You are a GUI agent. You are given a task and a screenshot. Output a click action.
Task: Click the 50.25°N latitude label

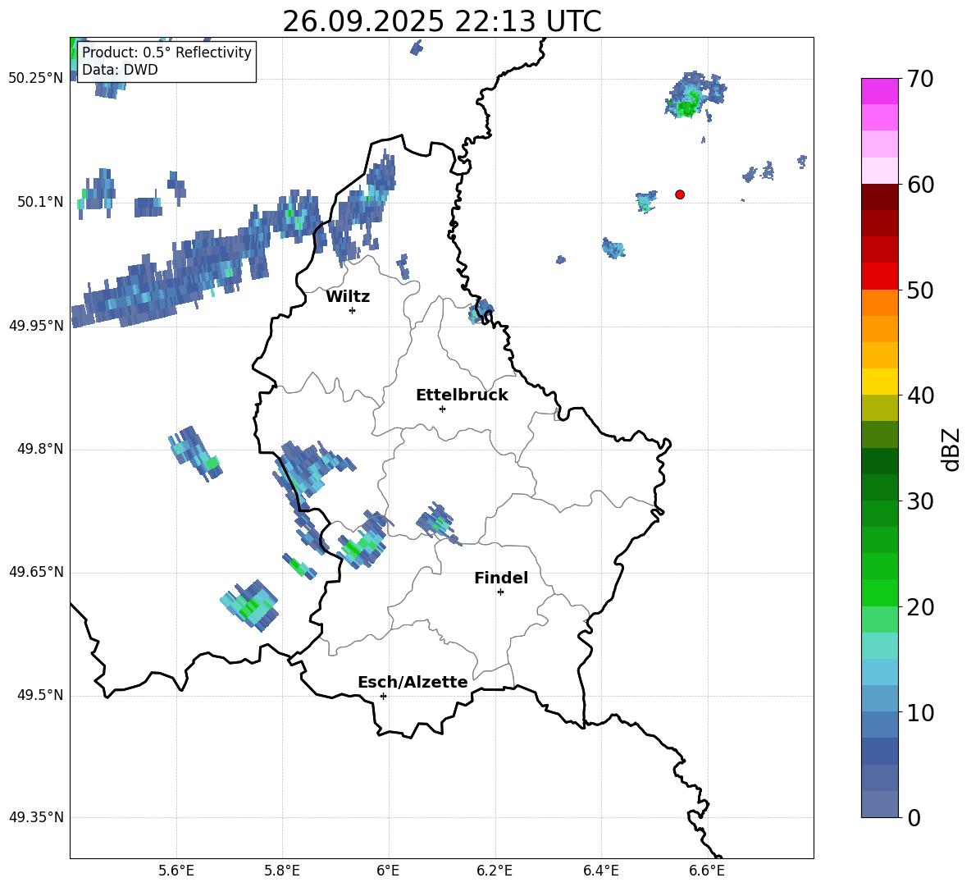[x=36, y=79]
